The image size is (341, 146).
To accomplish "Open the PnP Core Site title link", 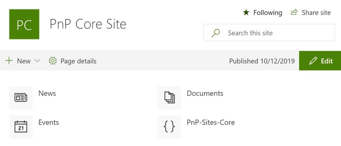I will click(88, 24).
